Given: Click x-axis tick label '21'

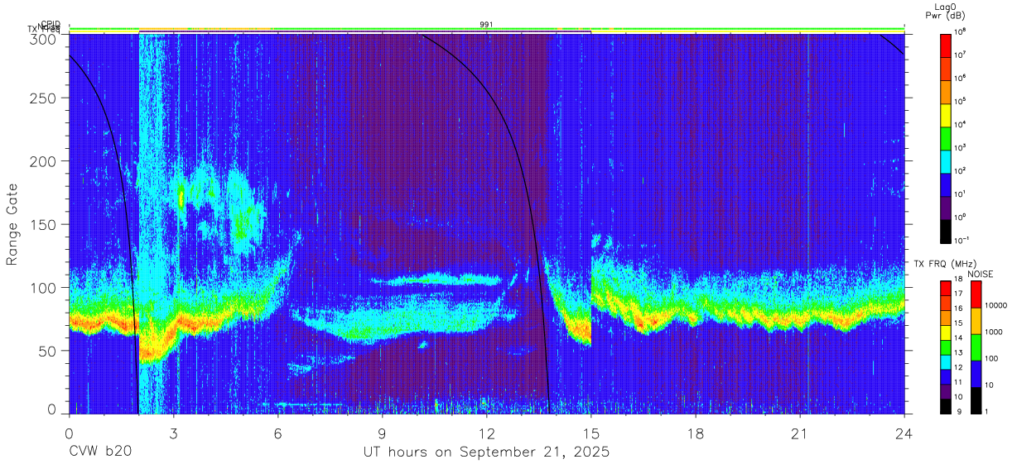Looking at the screenshot, I should 800,433.
